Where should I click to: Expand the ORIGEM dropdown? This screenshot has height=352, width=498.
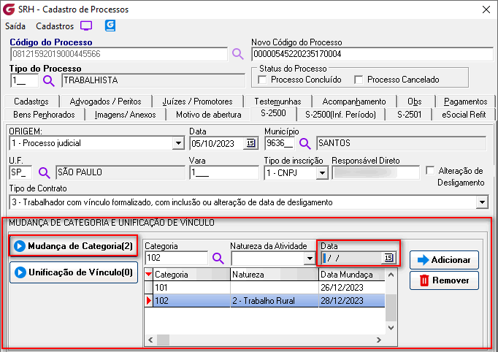pyautogui.click(x=177, y=143)
